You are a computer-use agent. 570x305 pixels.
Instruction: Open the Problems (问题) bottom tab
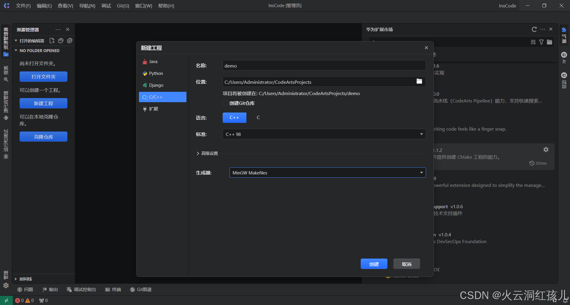point(25,289)
